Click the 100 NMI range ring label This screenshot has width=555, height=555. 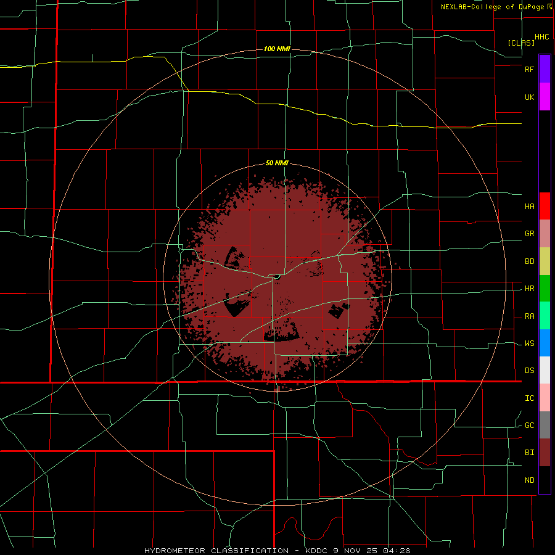coord(277,49)
